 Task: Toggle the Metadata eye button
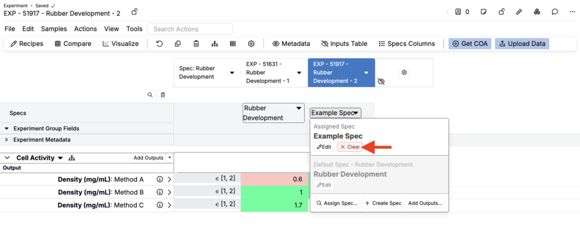pyautogui.click(x=291, y=44)
